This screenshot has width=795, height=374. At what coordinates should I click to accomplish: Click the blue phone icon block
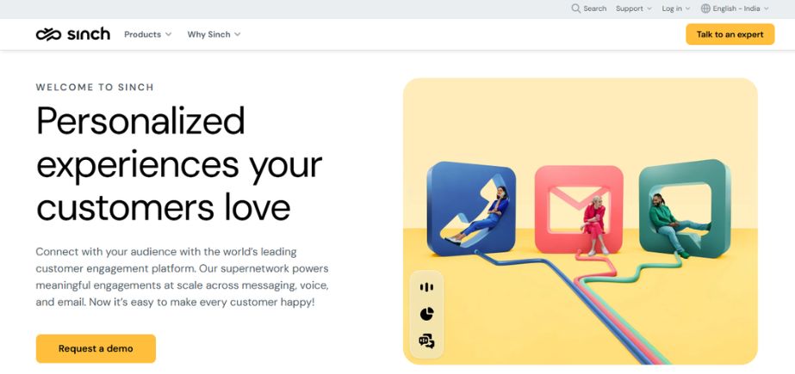(471, 209)
